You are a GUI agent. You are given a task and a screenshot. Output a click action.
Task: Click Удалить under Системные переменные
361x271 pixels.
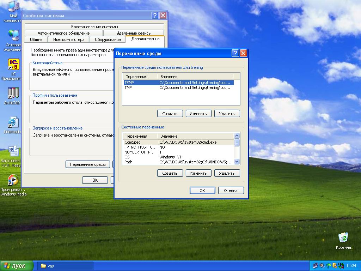point(227,173)
